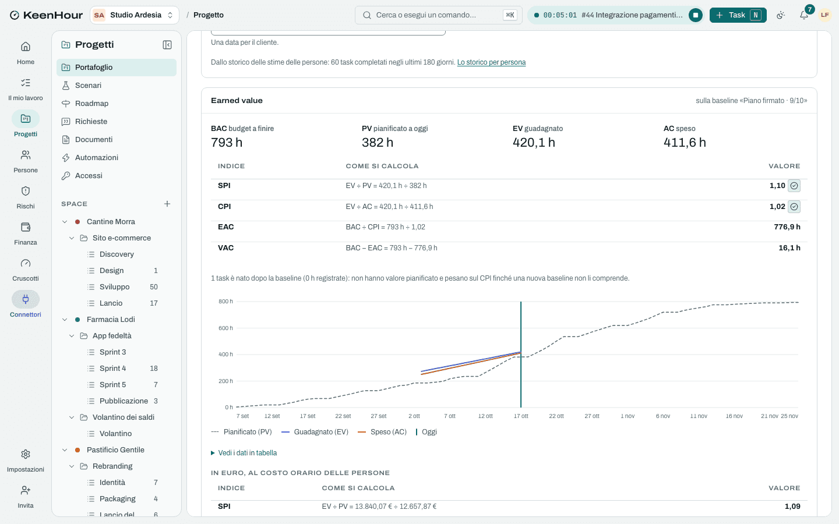Open Studio Ardesia workspace switcher
The image size is (839, 524).
(135, 15)
